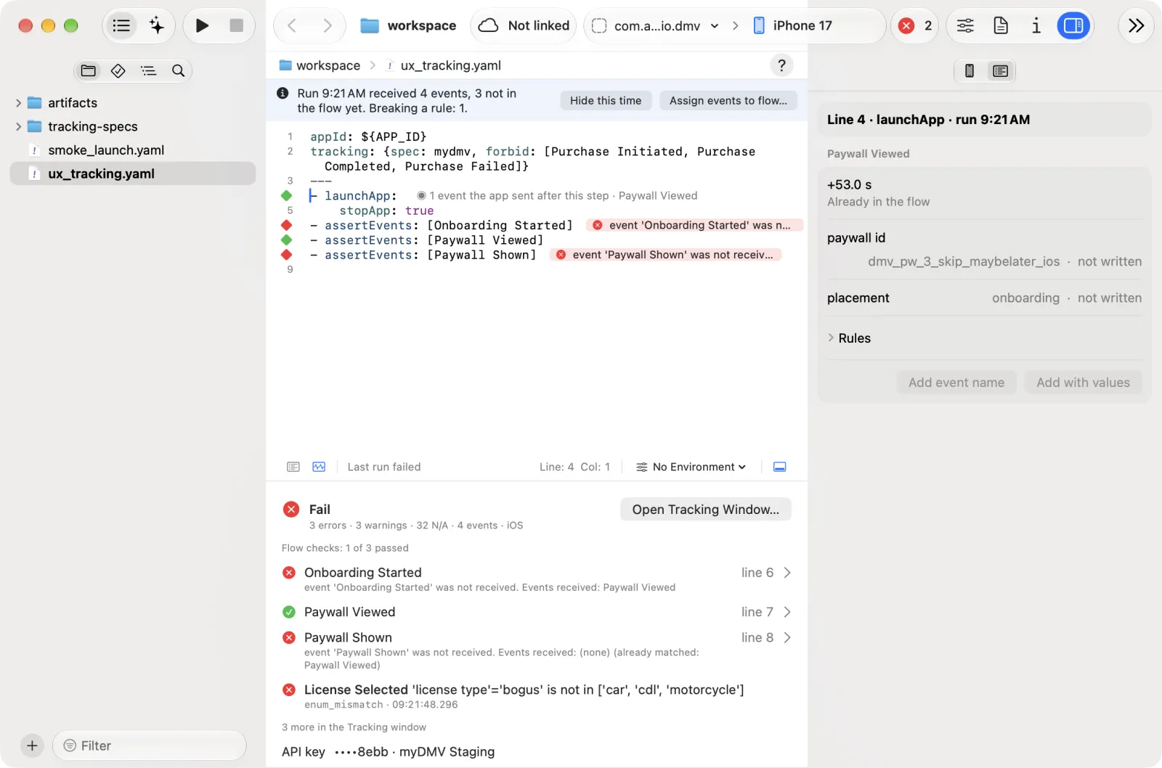Open the info icon in toolbar

(x=1036, y=25)
